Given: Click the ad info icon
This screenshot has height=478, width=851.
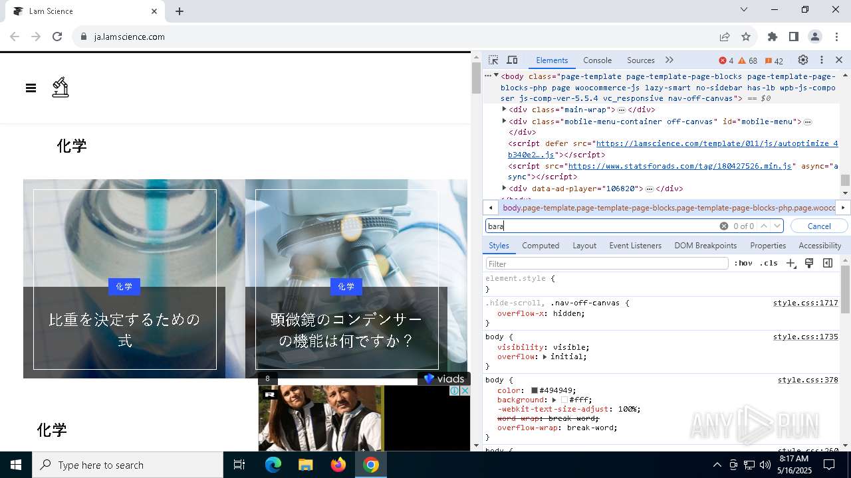Looking at the screenshot, I should [455, 391].
